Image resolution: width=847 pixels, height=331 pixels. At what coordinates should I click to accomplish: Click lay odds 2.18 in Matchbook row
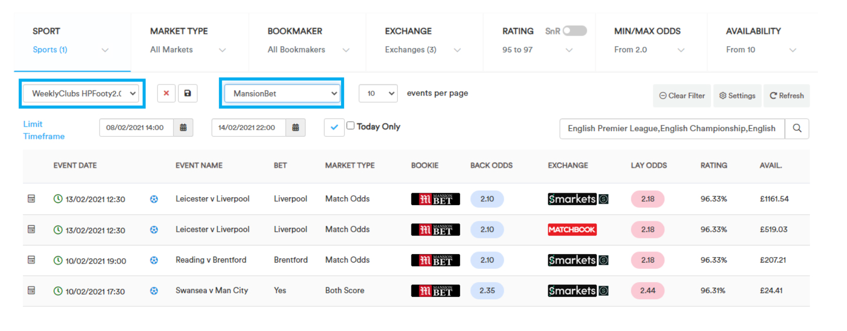click(648, 229)
